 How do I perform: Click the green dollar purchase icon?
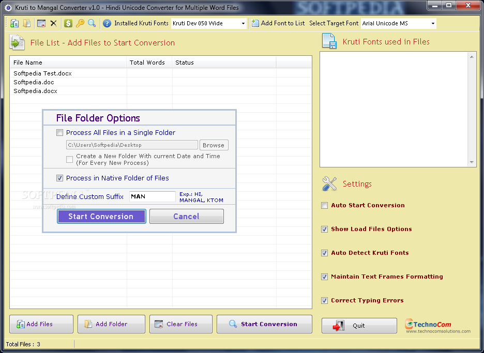click(68, 23)
